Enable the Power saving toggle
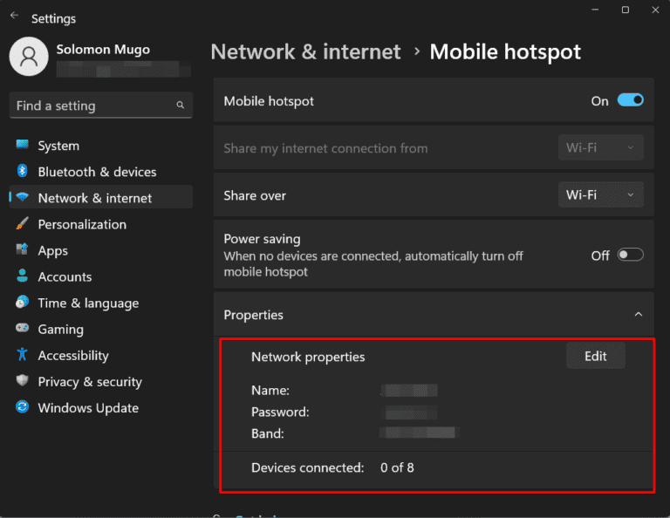This screenshot has height=518, width=670. point(630,256)
